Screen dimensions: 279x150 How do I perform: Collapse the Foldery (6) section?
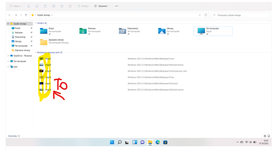point(36,23)
